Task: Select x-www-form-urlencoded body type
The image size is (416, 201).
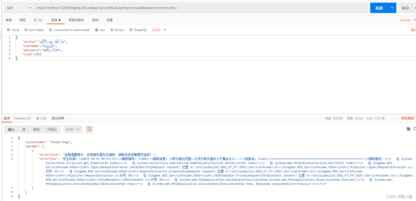Action: click(x=69, y=30)
